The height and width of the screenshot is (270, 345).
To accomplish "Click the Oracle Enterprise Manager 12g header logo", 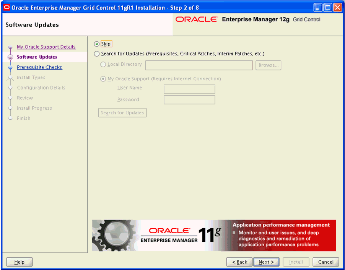I will tap(248, 20).
